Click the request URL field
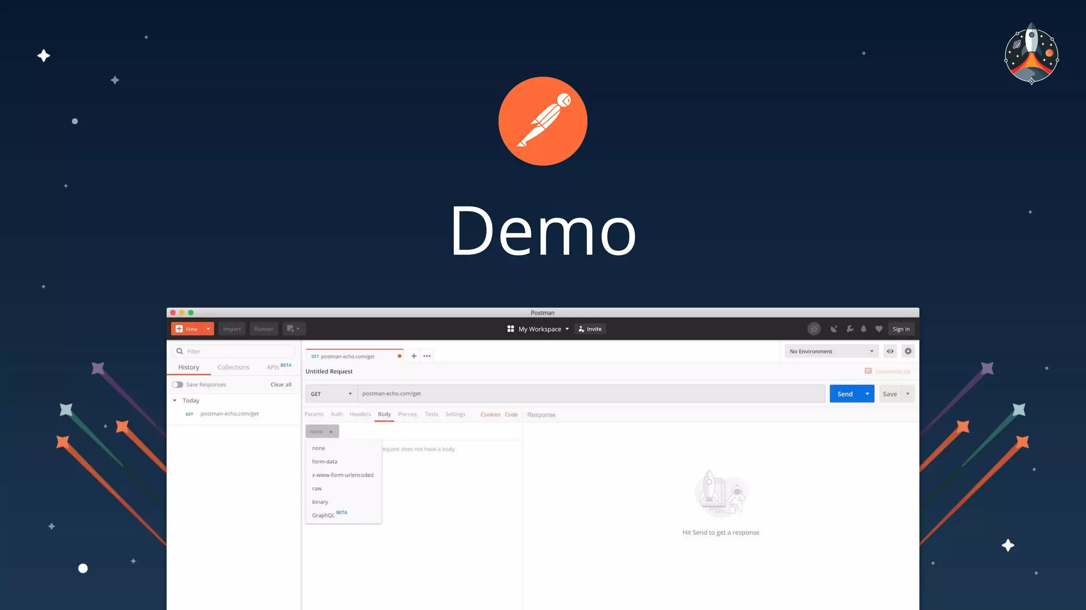This screenshot has width=1086, height=610. [x=591, y=393]
